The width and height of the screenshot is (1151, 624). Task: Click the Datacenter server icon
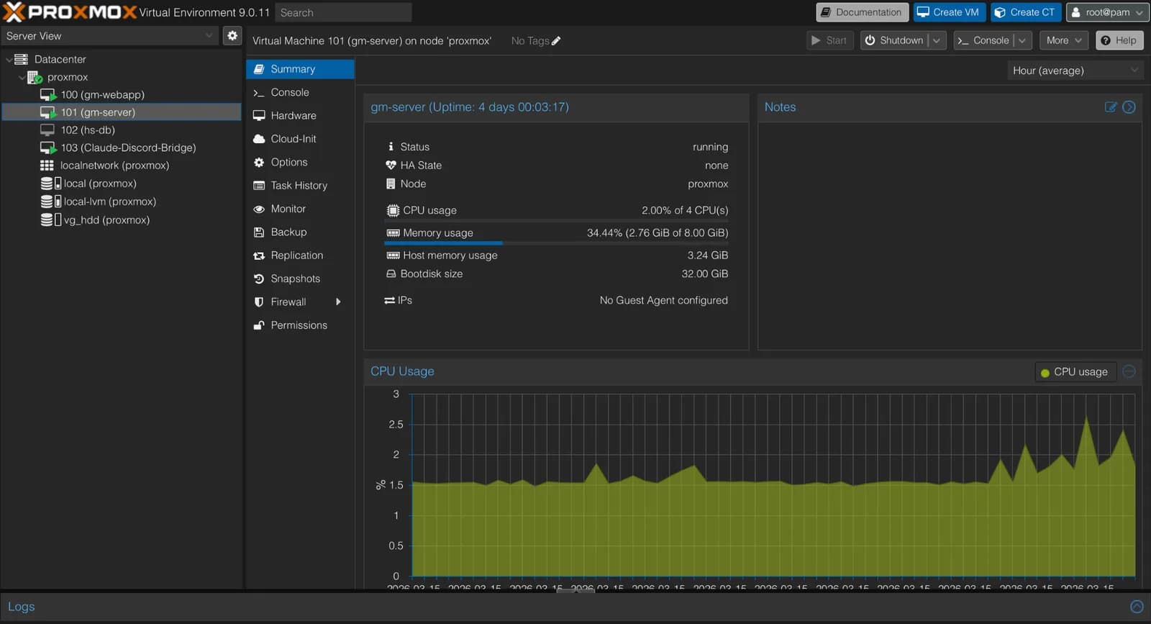click(22, 59)
